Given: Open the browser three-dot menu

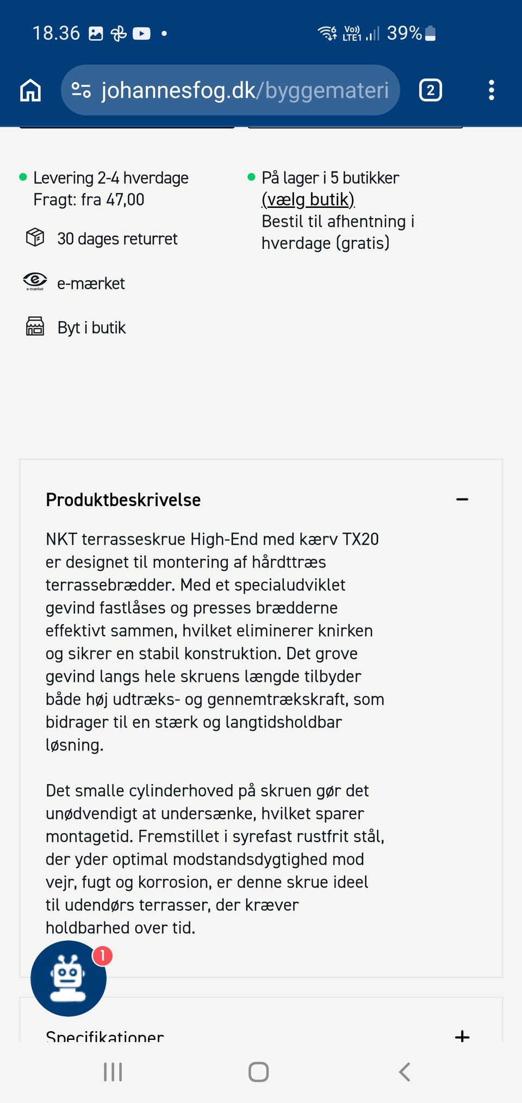Looking at the screenshot, I should pyautogui.click(x=492, y=90).
